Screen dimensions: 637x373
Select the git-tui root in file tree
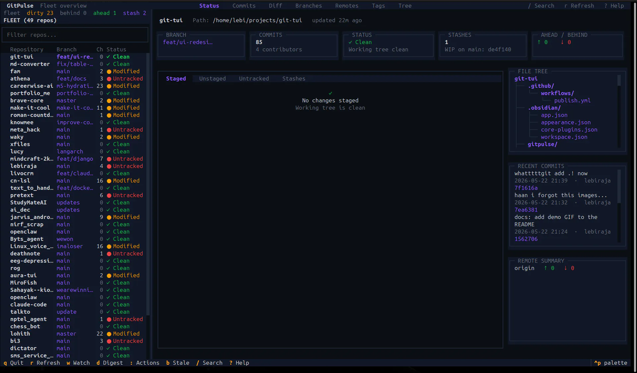tap(526, 79)
